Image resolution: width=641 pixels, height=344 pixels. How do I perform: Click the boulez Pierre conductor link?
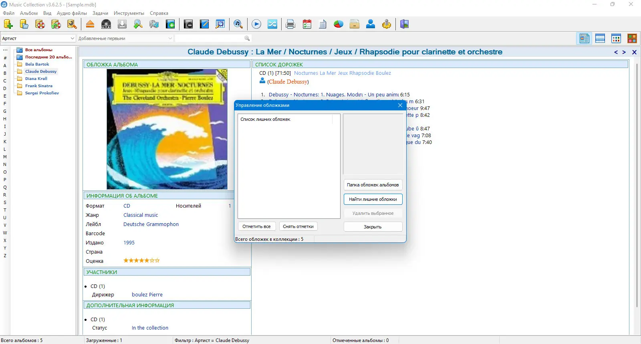tap(147, 295)
